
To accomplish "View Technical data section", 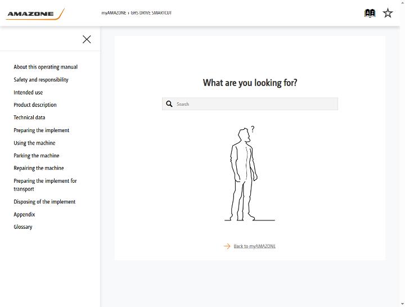I will pyautogui.click(x=29, y=118).
